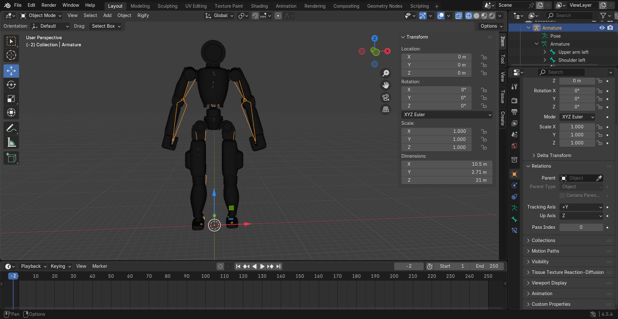Toggle the Camera Parent checkbox
The image size is (618, 319).
562,195
